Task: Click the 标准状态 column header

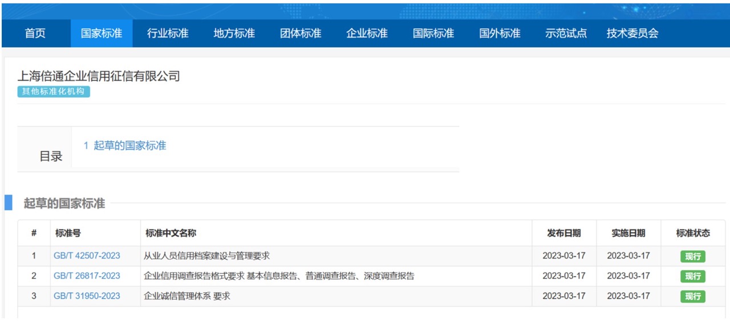Action: 693,233
